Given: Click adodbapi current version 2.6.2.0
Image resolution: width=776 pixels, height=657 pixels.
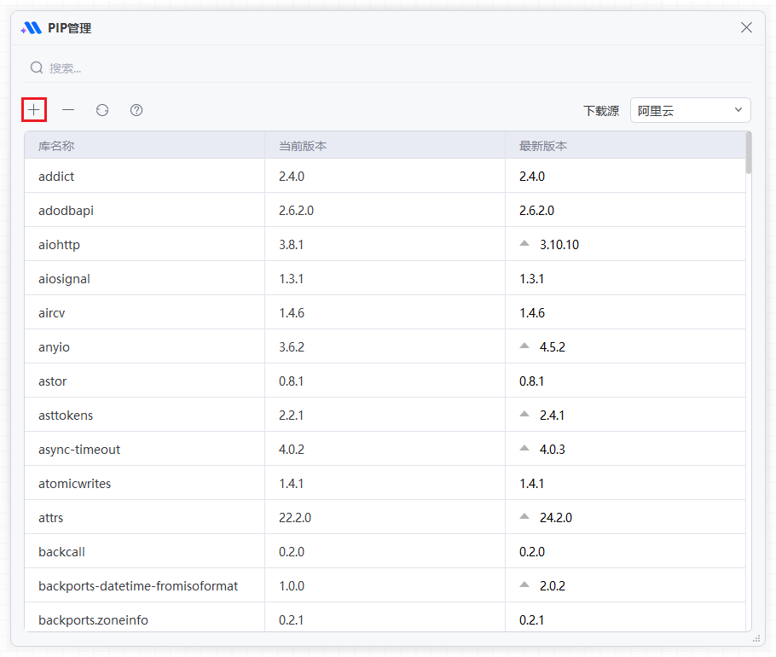Looking at the screenshot, I should point(297,211).
